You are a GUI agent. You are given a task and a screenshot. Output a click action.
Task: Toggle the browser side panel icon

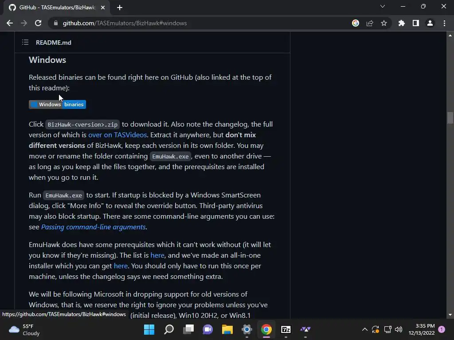click(x=416, y=23)
